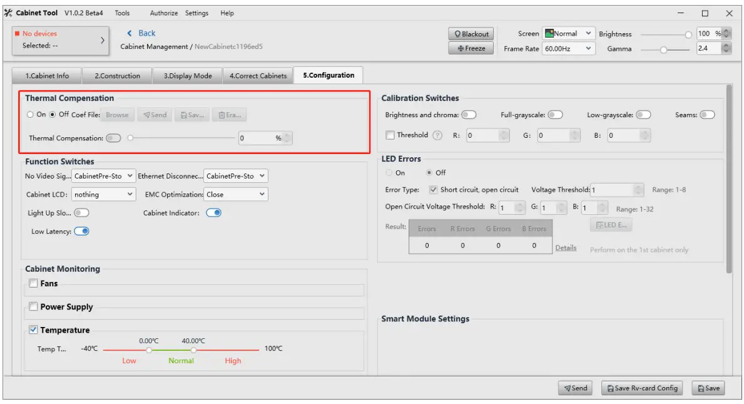Image resolution: width=744 pixels, height=404 pixels.
Task: Open the Authorize menu
Action: coord(163,13)
